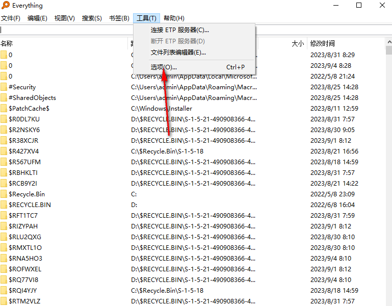This screenshot has width=392, height=306.
Task: Click modified time 2023/9/4 8:28
Action: pos(331,66)
